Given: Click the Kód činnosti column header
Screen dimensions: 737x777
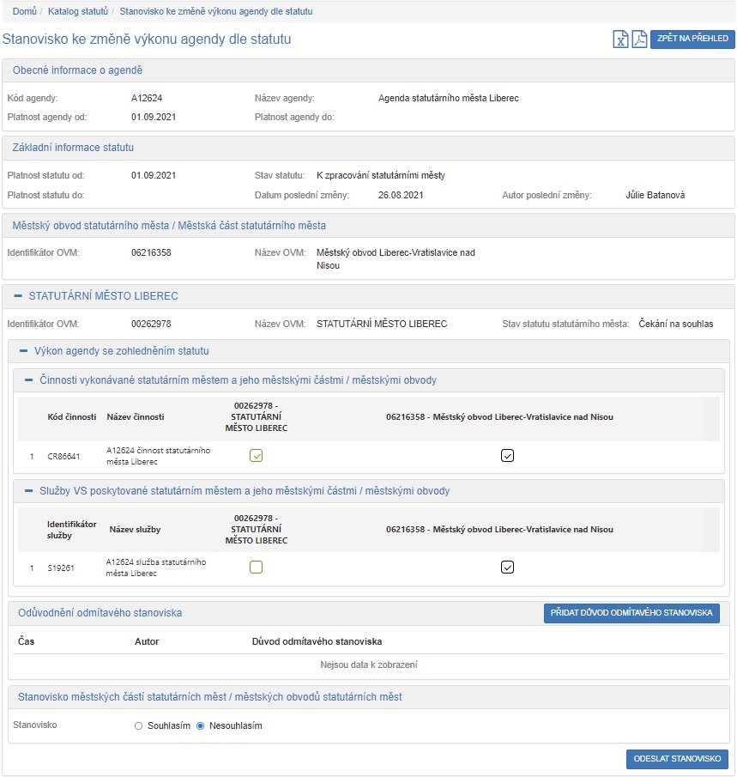Looking at the screenshot, I should (x=71, y=417).
